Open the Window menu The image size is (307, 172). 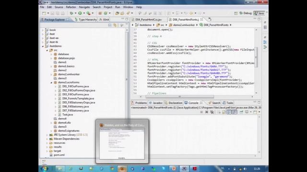click(x=128, y=7)
